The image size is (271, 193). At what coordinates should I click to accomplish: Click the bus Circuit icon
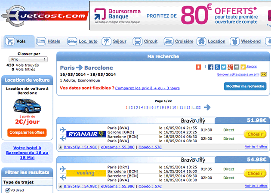click(x=137, y=41)
